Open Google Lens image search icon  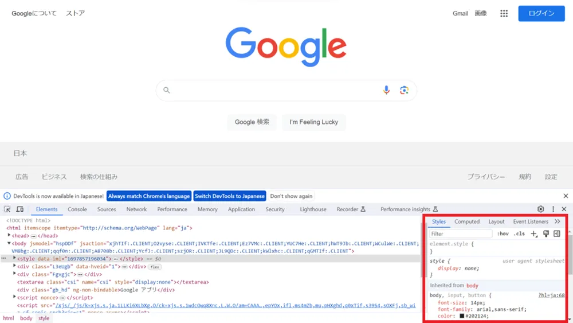click(x=404, y=90)
